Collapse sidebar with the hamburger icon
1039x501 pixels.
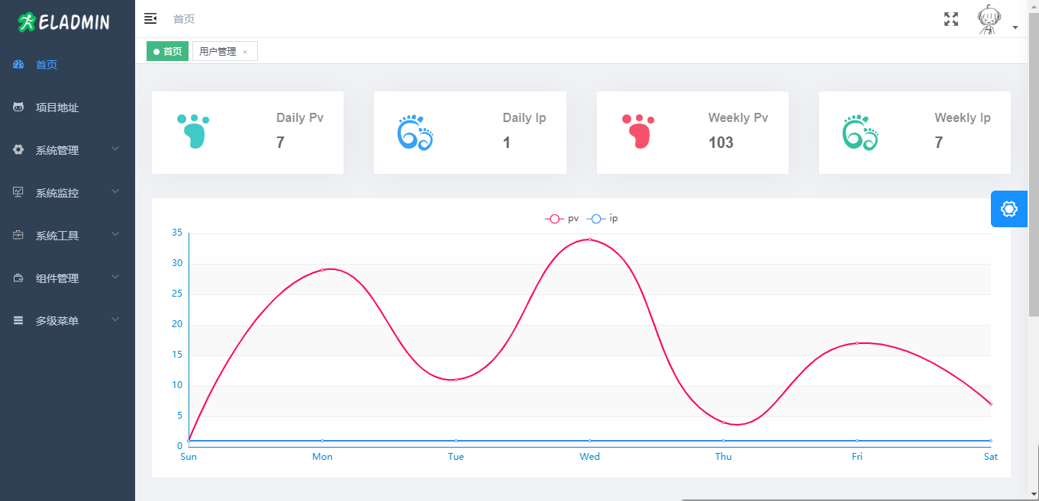pyautogui.click(x=150, y=19)
